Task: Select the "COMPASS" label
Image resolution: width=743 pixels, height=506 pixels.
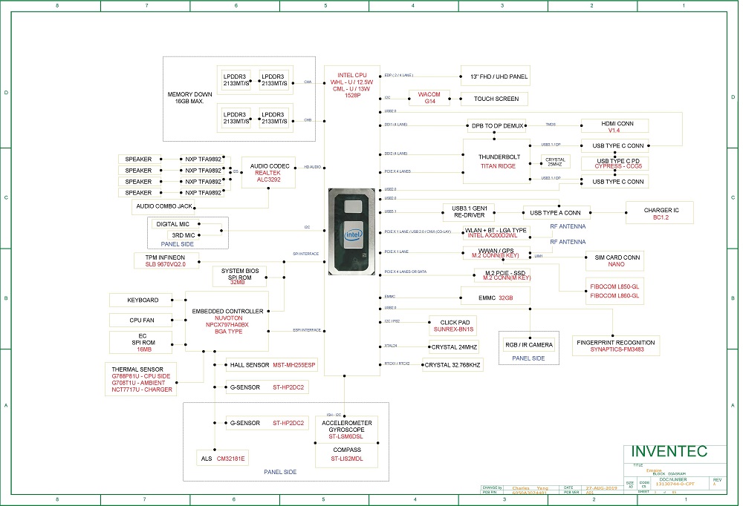Action: click(347, 450)
